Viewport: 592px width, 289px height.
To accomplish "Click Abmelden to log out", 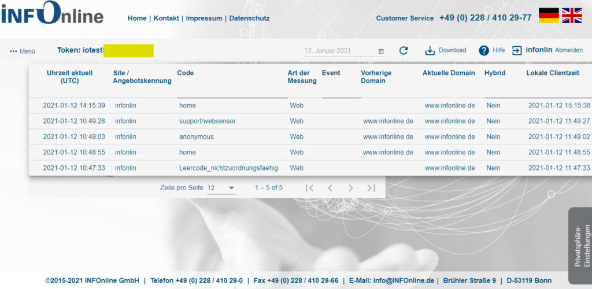I will point(569,50).
